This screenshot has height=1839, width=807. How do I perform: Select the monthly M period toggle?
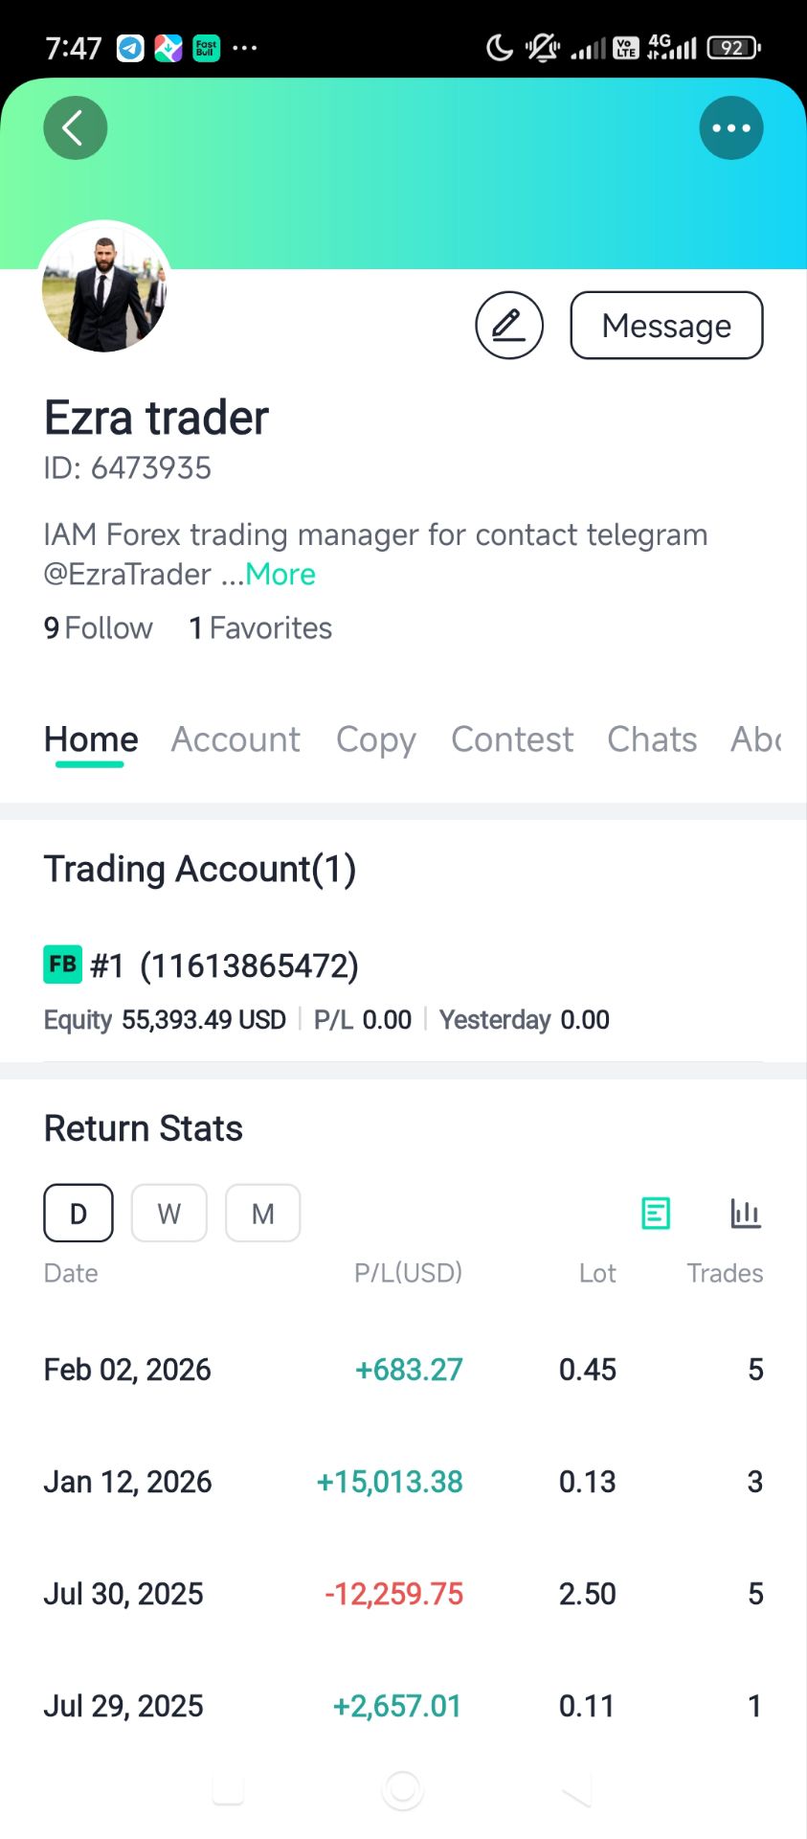pos(262,1214)
